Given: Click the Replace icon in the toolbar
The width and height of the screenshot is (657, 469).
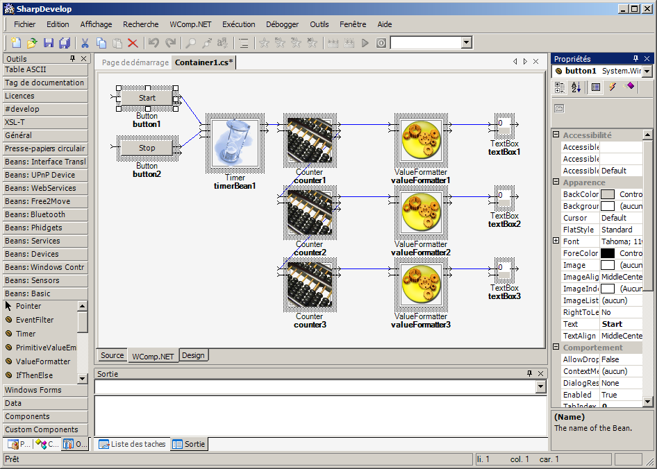Looking at the screenshot, I should [x=222, y=43].
